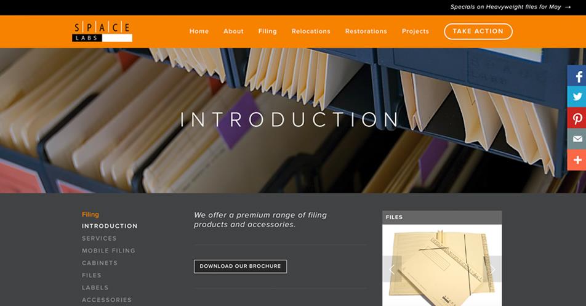This screenshot has width=586, height=306.
Task: Go to the Home page
Action: [x=199, y=31]
